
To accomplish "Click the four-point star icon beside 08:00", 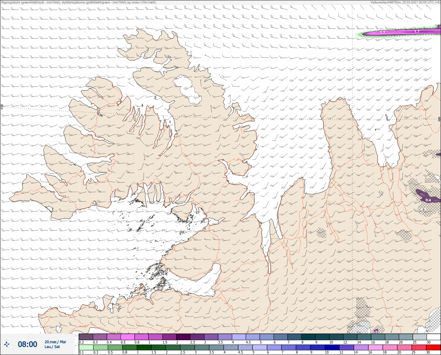I will point(7,344).
